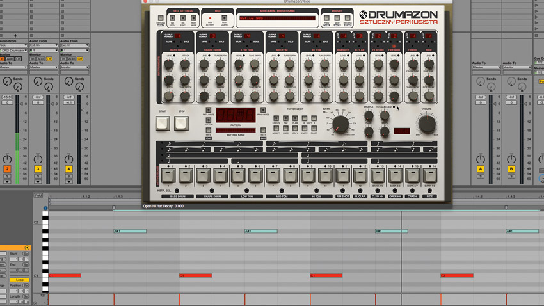The height and width of the screenshot is (306, 544).
Task: Load the previous preset with Prev button
Action: (x=326, y=18)
